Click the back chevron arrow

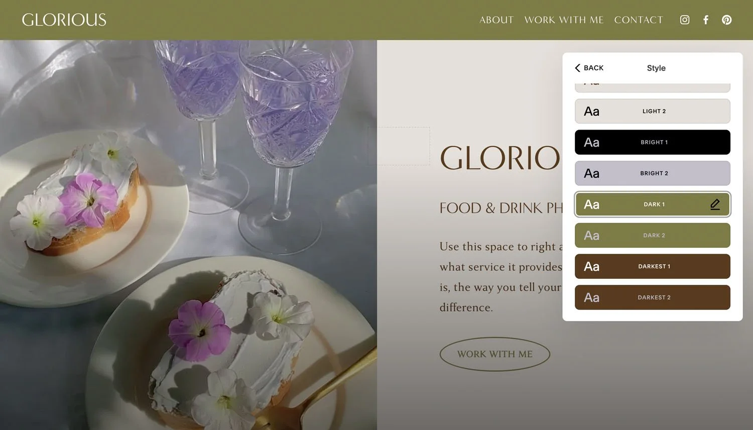578,68
